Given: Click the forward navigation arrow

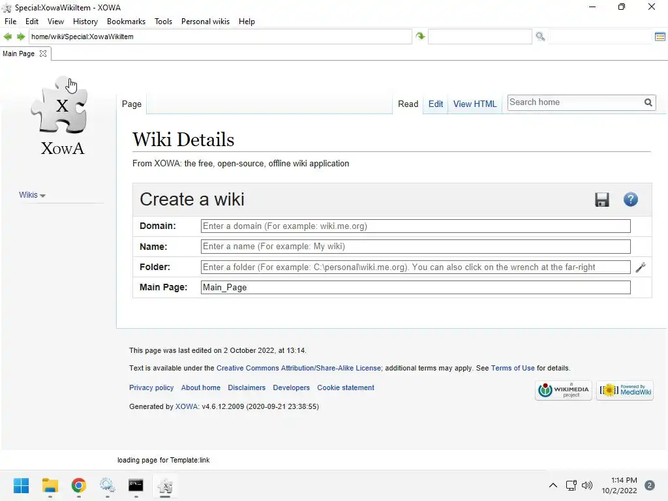Looking at the screenshot, I should tap(20, 37).
